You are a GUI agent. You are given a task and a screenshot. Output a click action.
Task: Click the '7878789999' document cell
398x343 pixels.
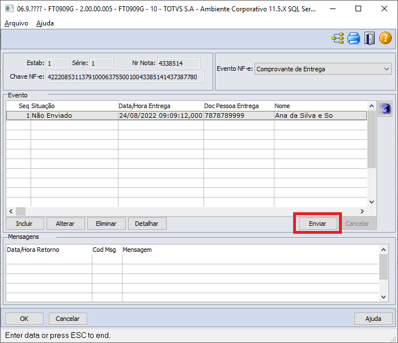239,115
